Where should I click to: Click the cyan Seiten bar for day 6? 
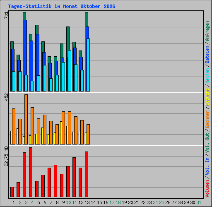point(45,78)
